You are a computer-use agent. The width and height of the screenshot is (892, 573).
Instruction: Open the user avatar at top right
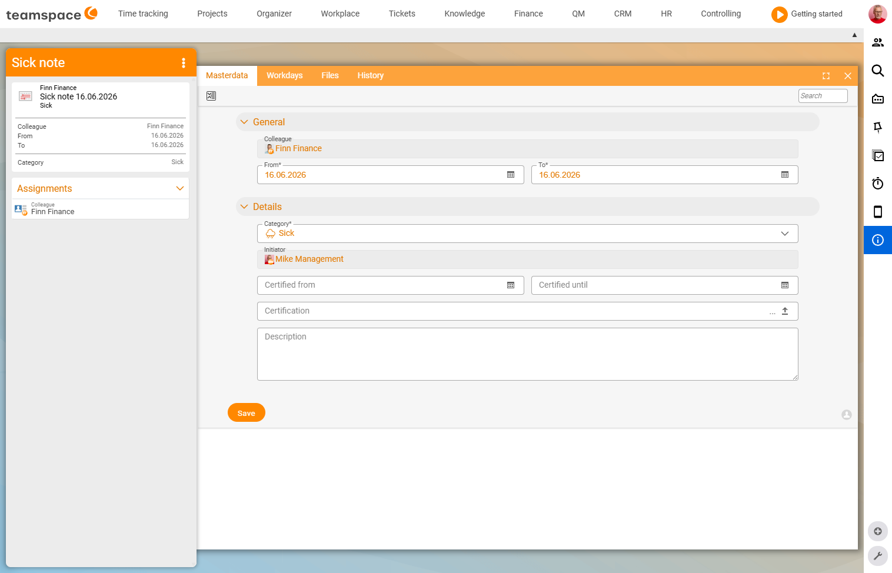click(878, 14)
